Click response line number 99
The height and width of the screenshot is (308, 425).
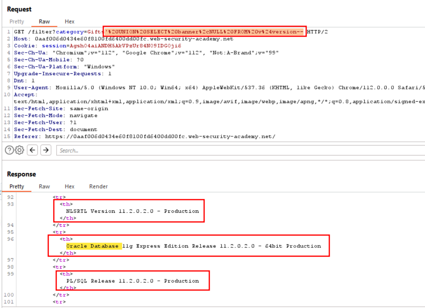coord(10,274)
